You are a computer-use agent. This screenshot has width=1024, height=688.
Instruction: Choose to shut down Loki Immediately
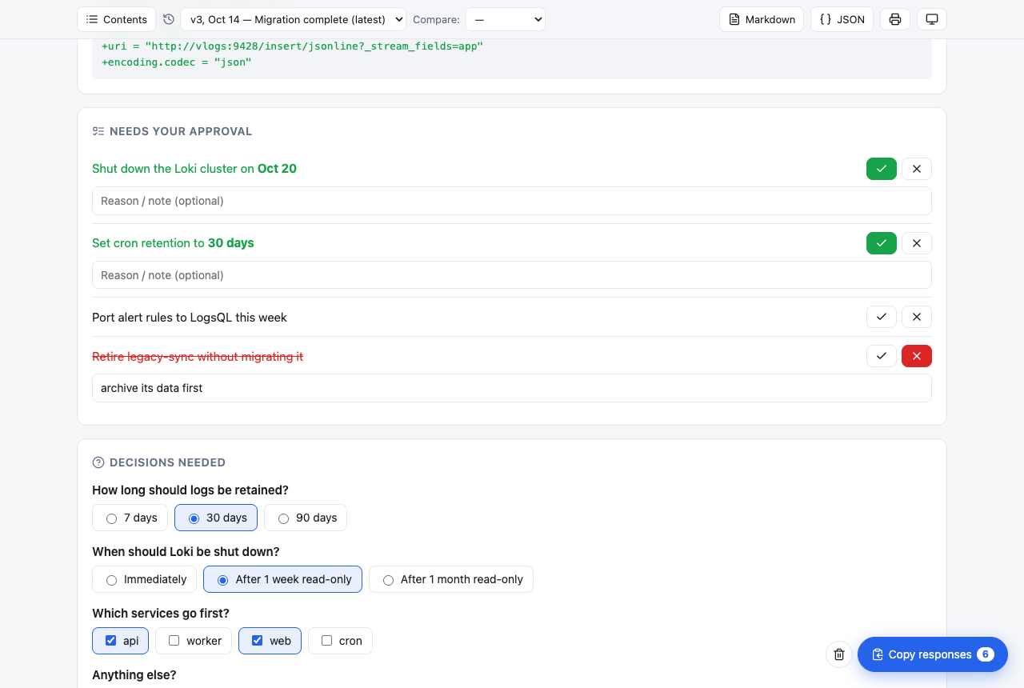point(145,579)
